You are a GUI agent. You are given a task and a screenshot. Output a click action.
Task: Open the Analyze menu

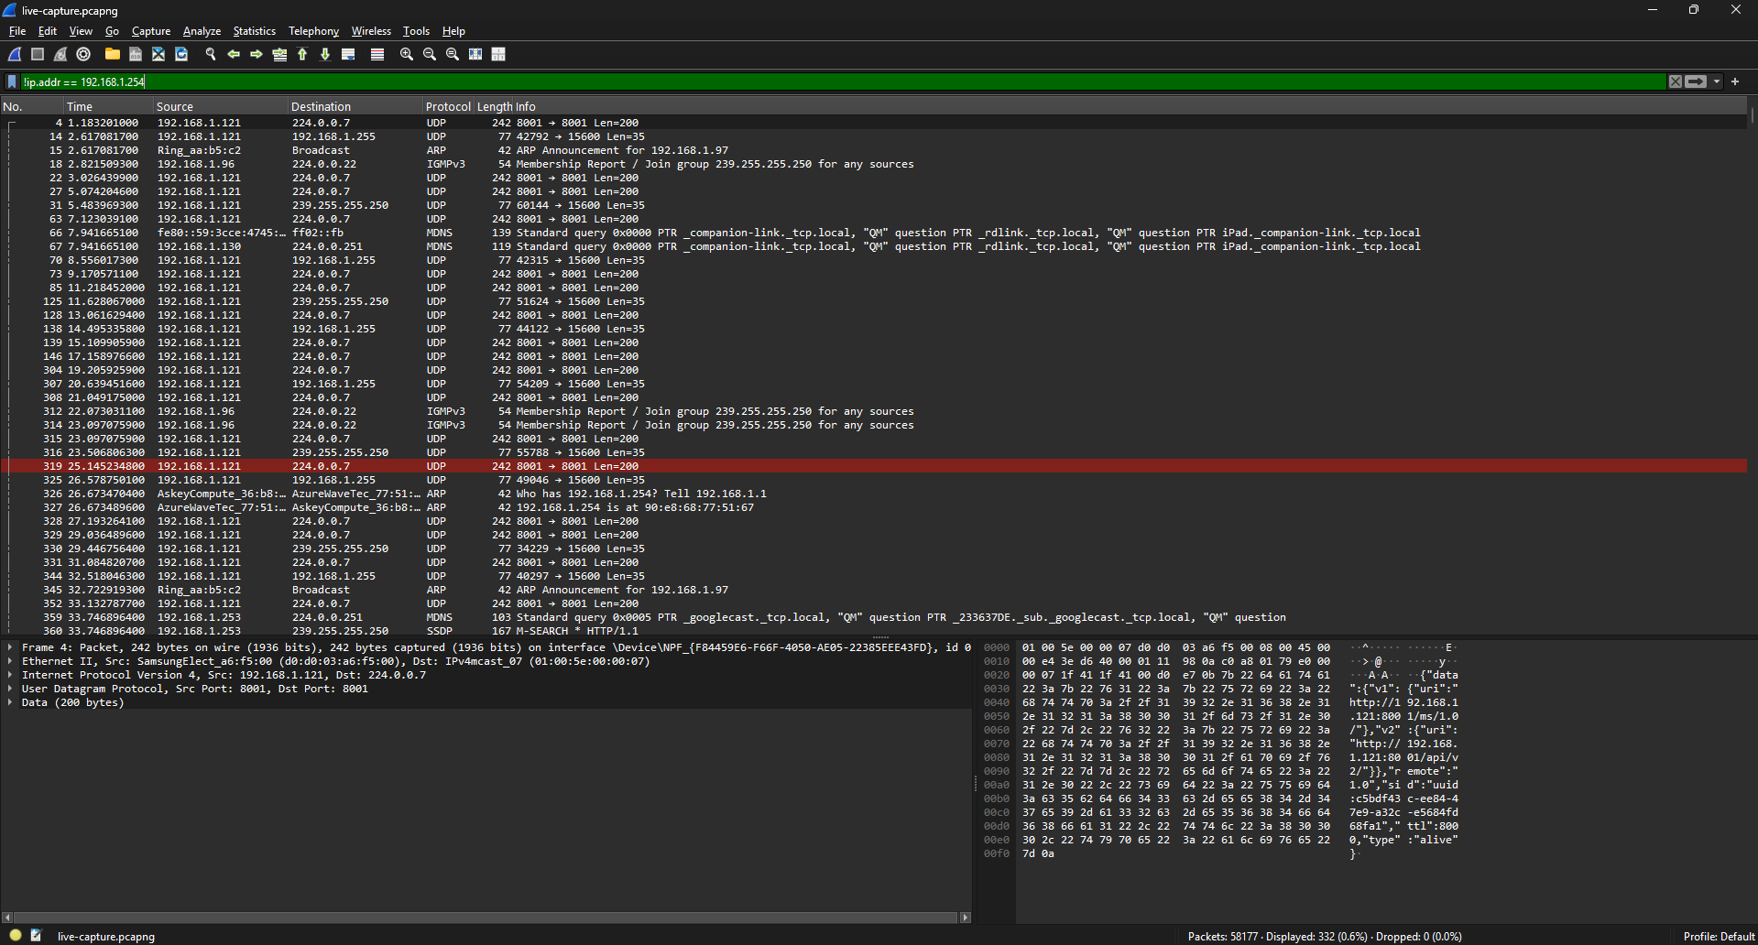(202, 31)
